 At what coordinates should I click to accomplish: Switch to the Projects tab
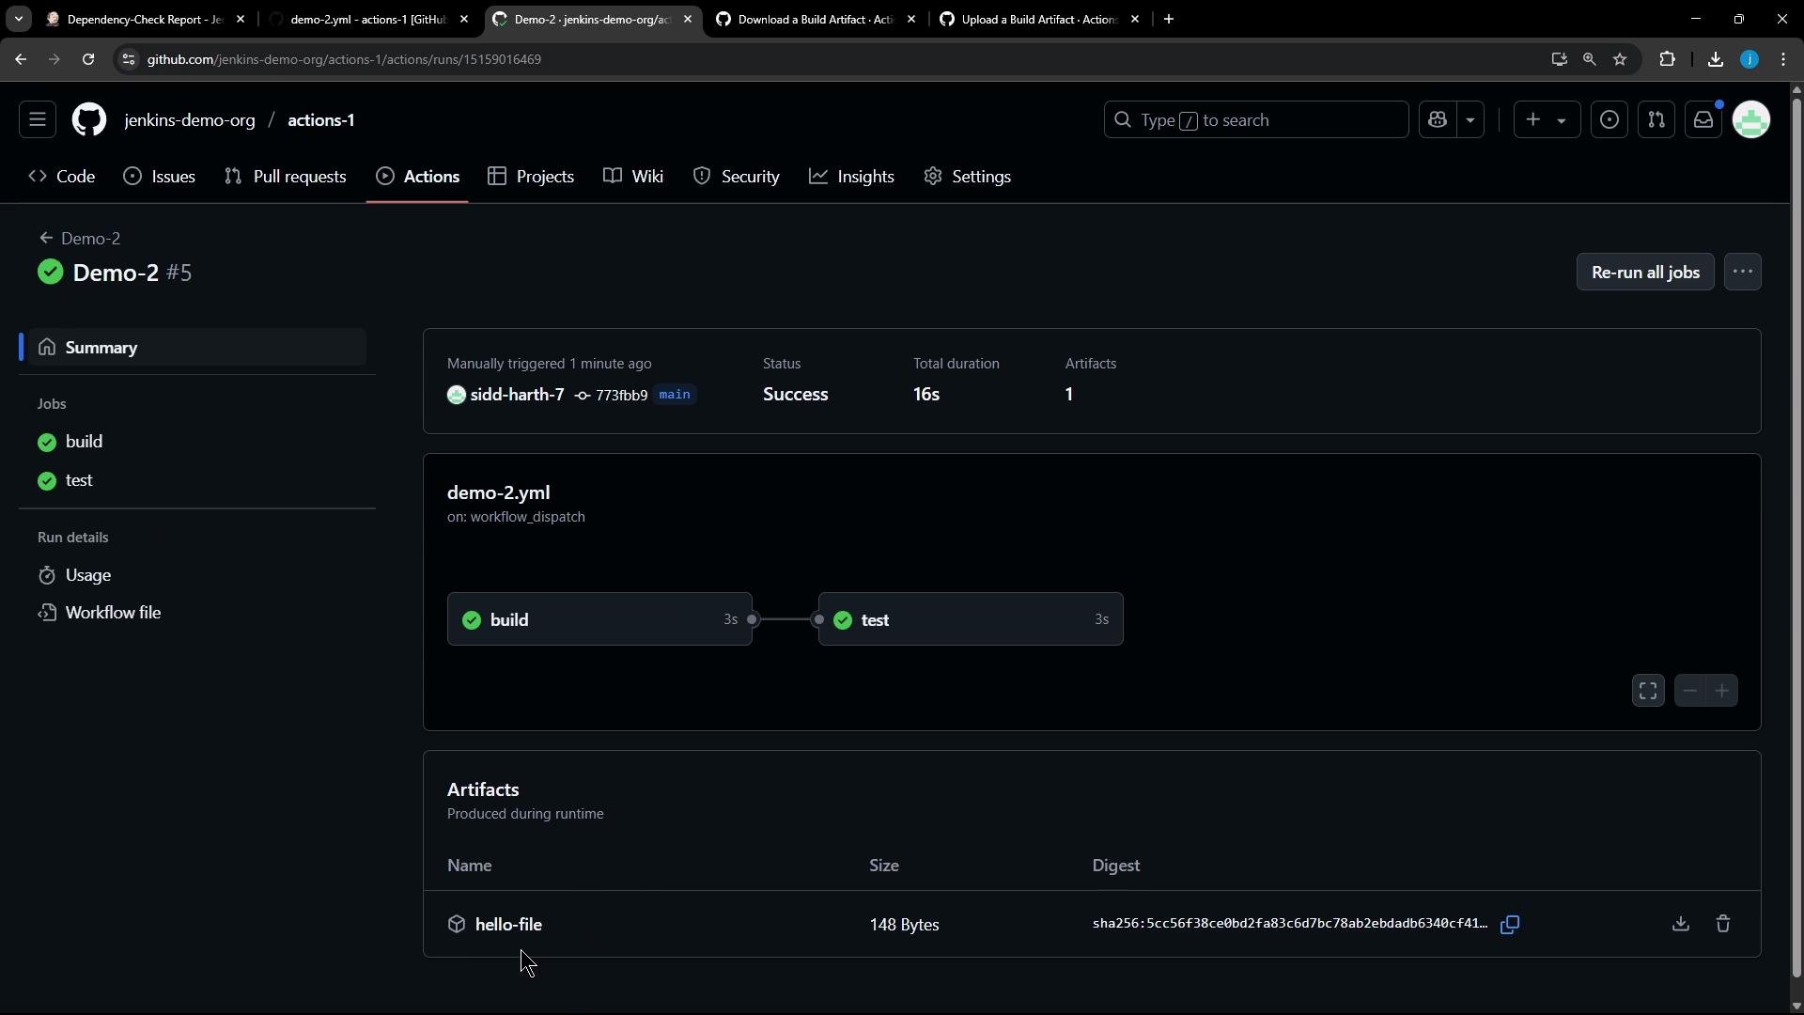coord(532,177)
